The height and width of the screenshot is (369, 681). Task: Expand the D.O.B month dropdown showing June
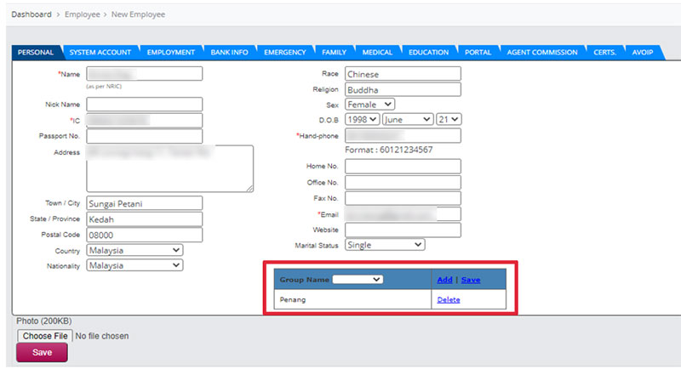(407, 120)
